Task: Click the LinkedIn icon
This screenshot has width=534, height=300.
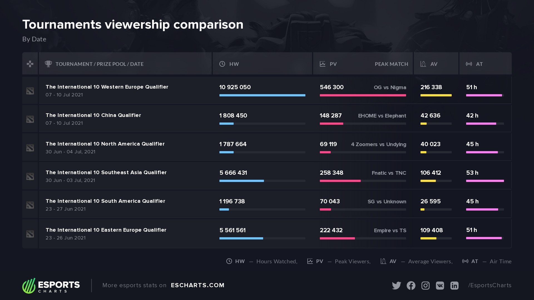Action: pyautogui.click(x=454, y=286)
